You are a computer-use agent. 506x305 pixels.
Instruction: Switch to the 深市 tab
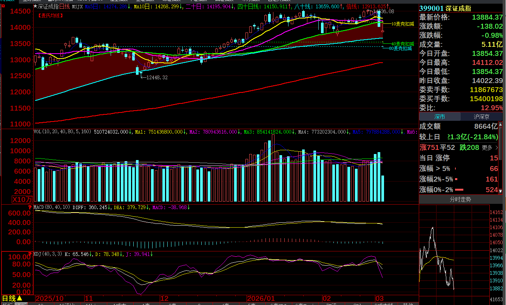tap(440, 117)
